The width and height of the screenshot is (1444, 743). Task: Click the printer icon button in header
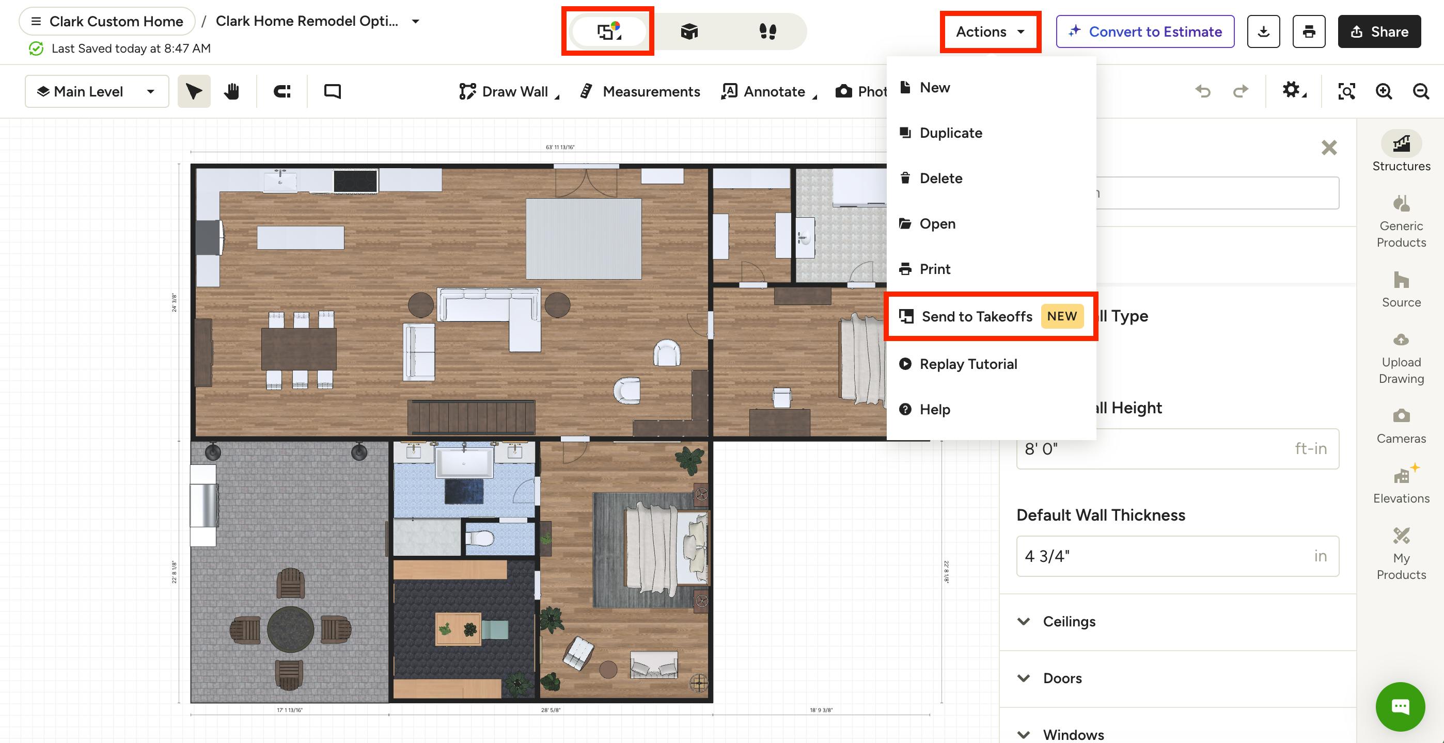[x=1309, y=31]
